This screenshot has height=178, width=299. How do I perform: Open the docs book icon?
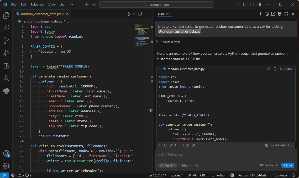[x=177, y=145]
